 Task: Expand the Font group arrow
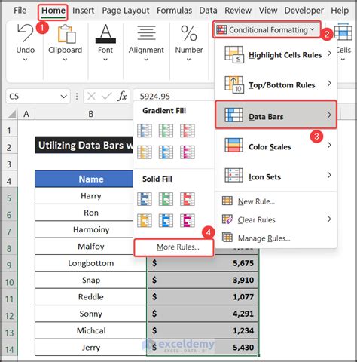105,60
